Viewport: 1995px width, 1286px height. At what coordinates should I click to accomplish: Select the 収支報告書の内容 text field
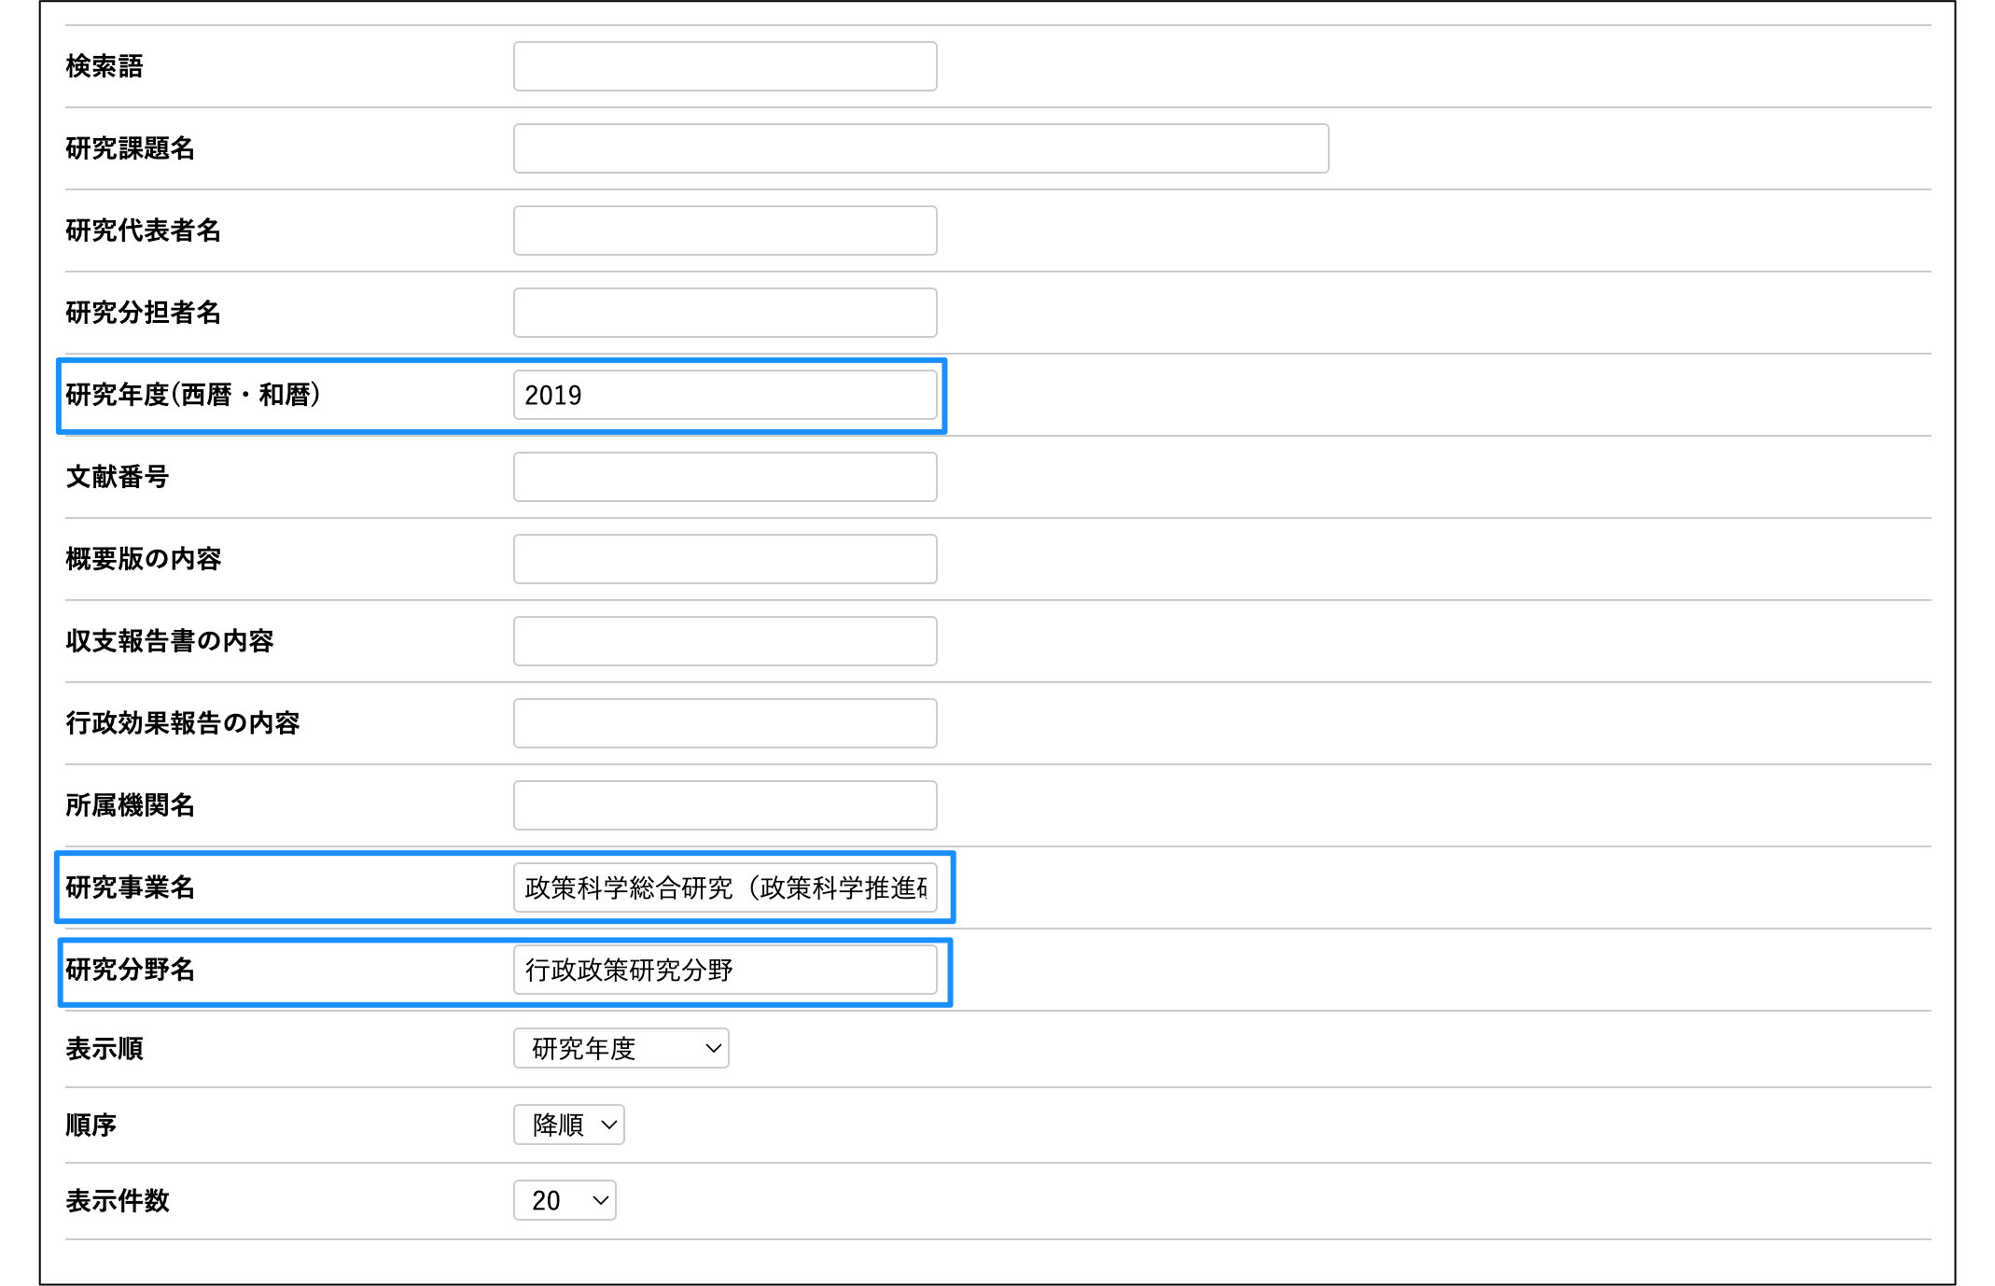[724, 641]
